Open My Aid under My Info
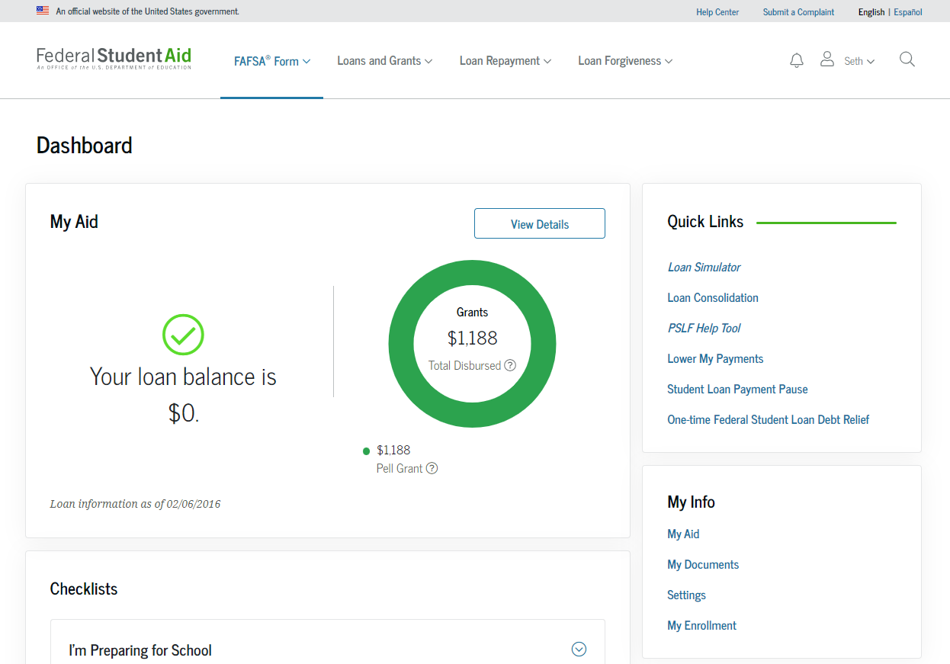The width and height of the screenshot is (950, 664). [683, 534]
